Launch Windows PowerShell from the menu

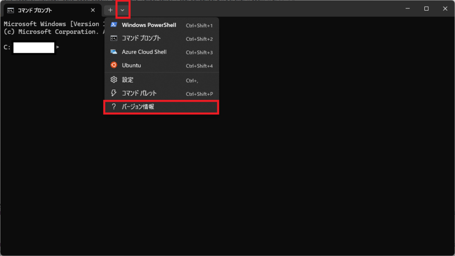coord(162,25)
